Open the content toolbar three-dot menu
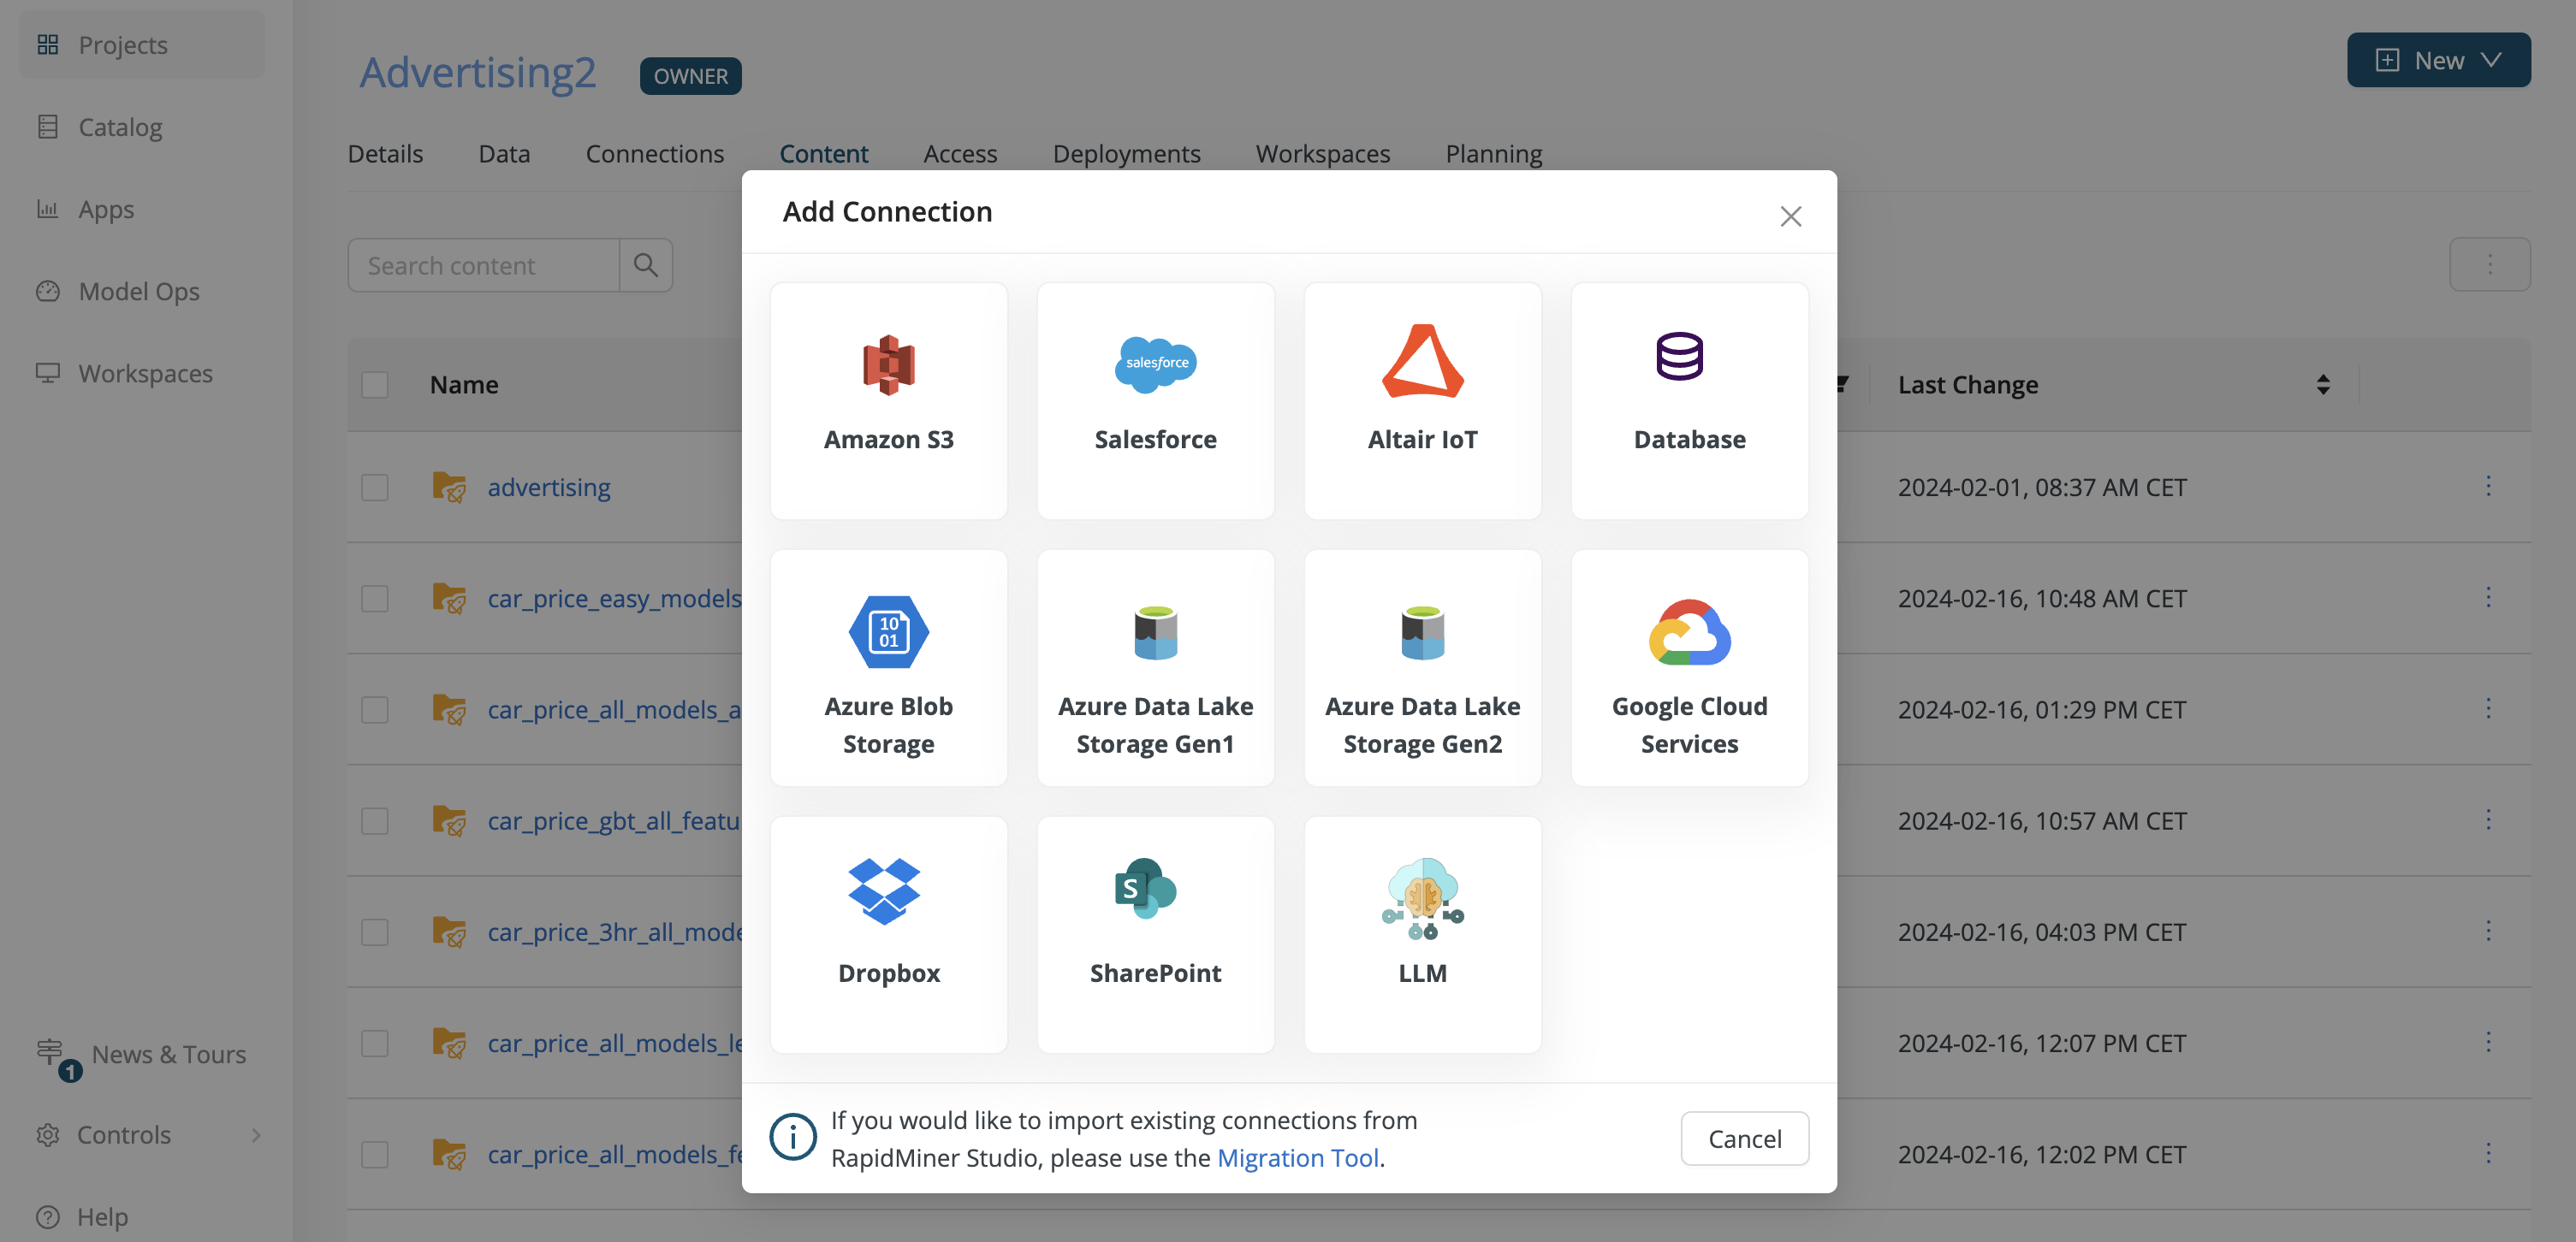 pos(2489,265)
